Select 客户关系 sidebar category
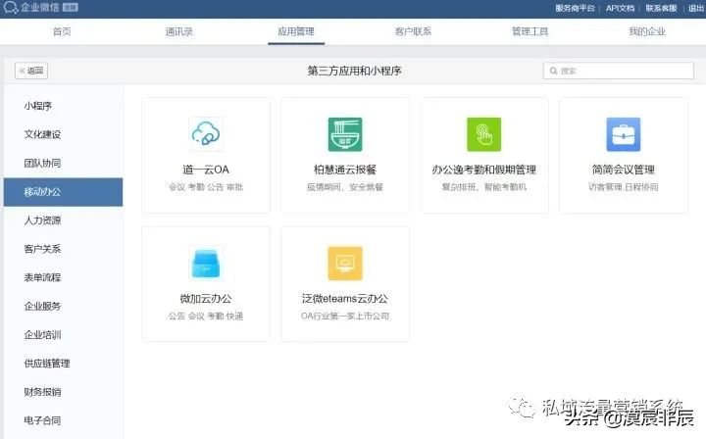Image resolution: width=706 pixels, height=439 pixels. coord(42,249)
